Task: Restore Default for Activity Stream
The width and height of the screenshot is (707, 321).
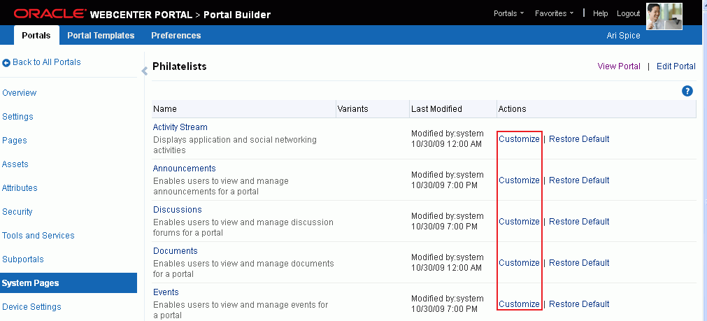Action: point(579,139)
